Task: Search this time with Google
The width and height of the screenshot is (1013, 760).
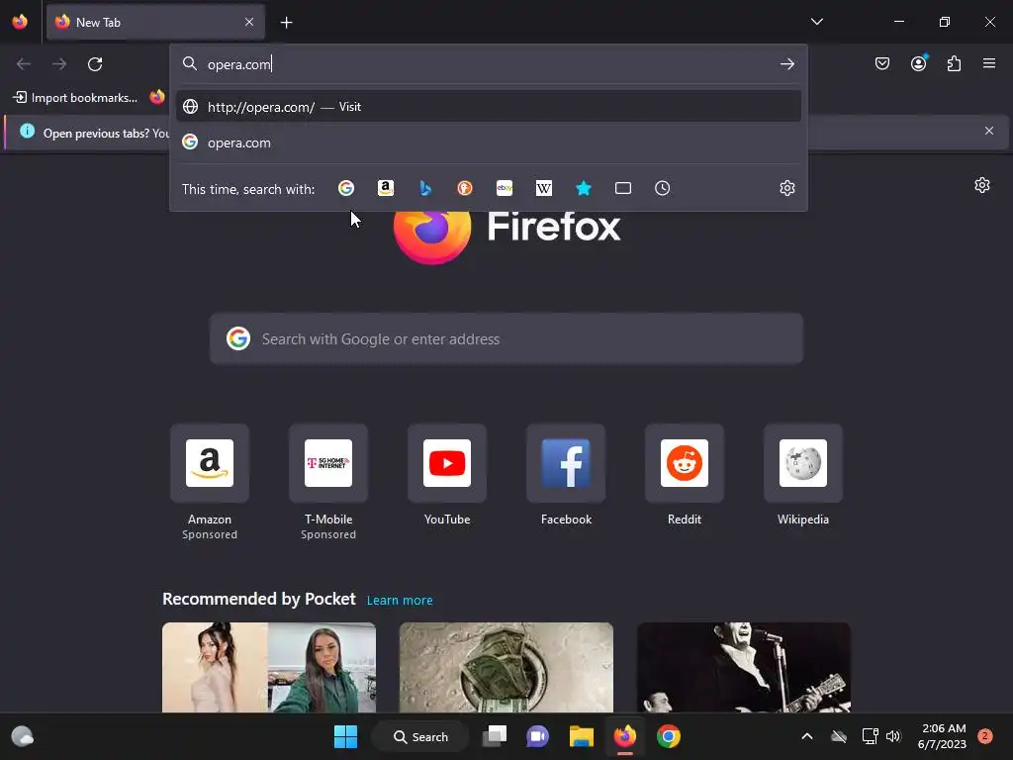Action: (346, 188)
